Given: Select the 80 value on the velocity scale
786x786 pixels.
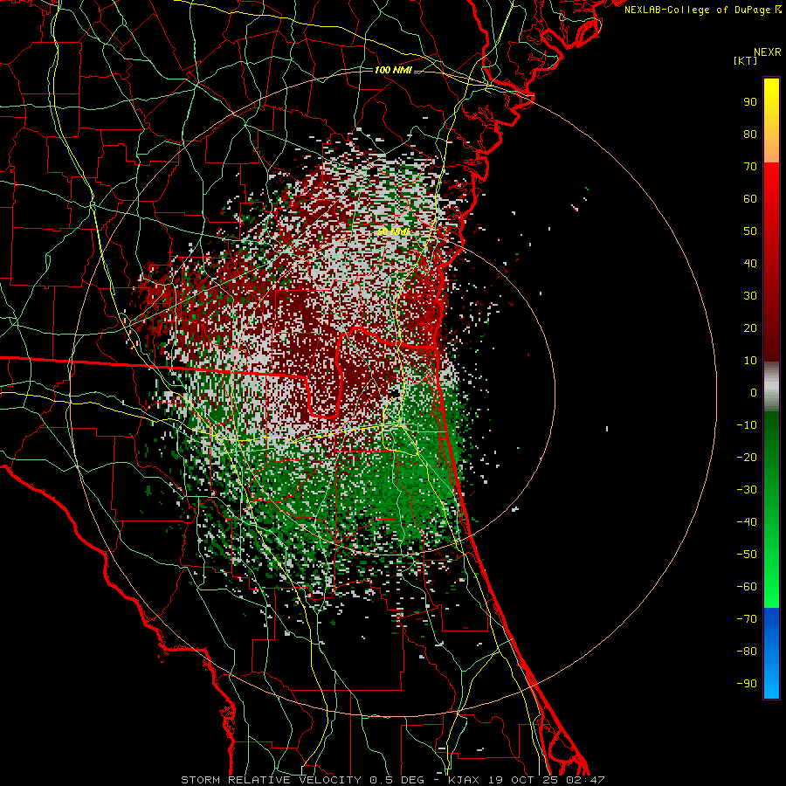Looking at the screenshot, I should [750, 134].
